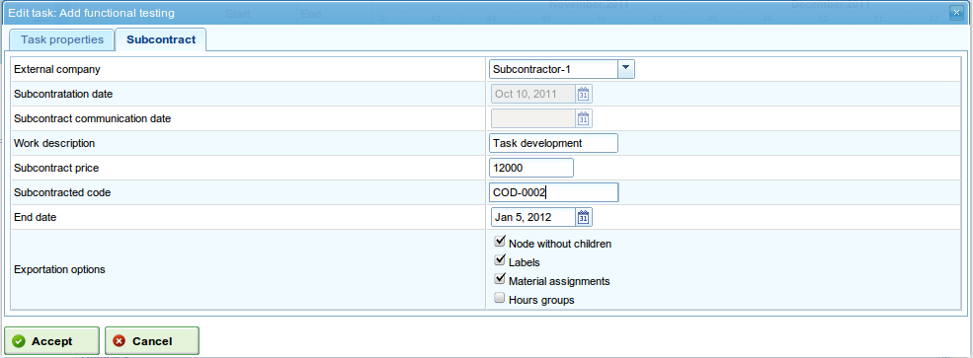
Task: Accept the subcontract changes
Action: [x=51, y=340]
